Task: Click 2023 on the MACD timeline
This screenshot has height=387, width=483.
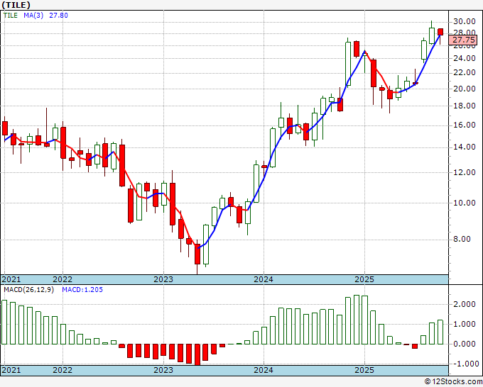Action: (163, 370)
